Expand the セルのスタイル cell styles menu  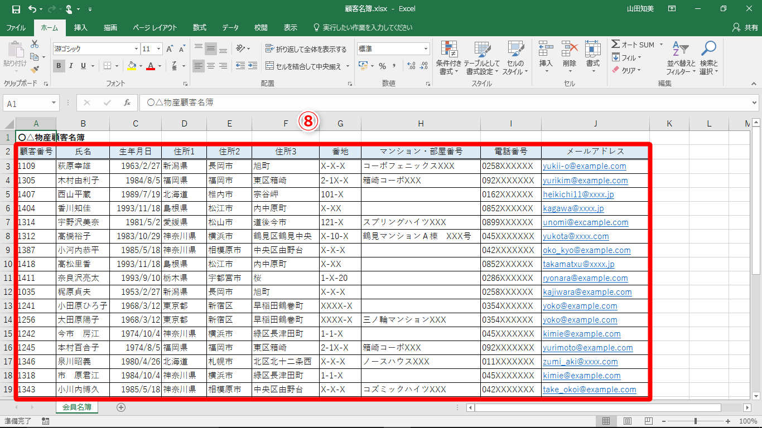point(515,58)
